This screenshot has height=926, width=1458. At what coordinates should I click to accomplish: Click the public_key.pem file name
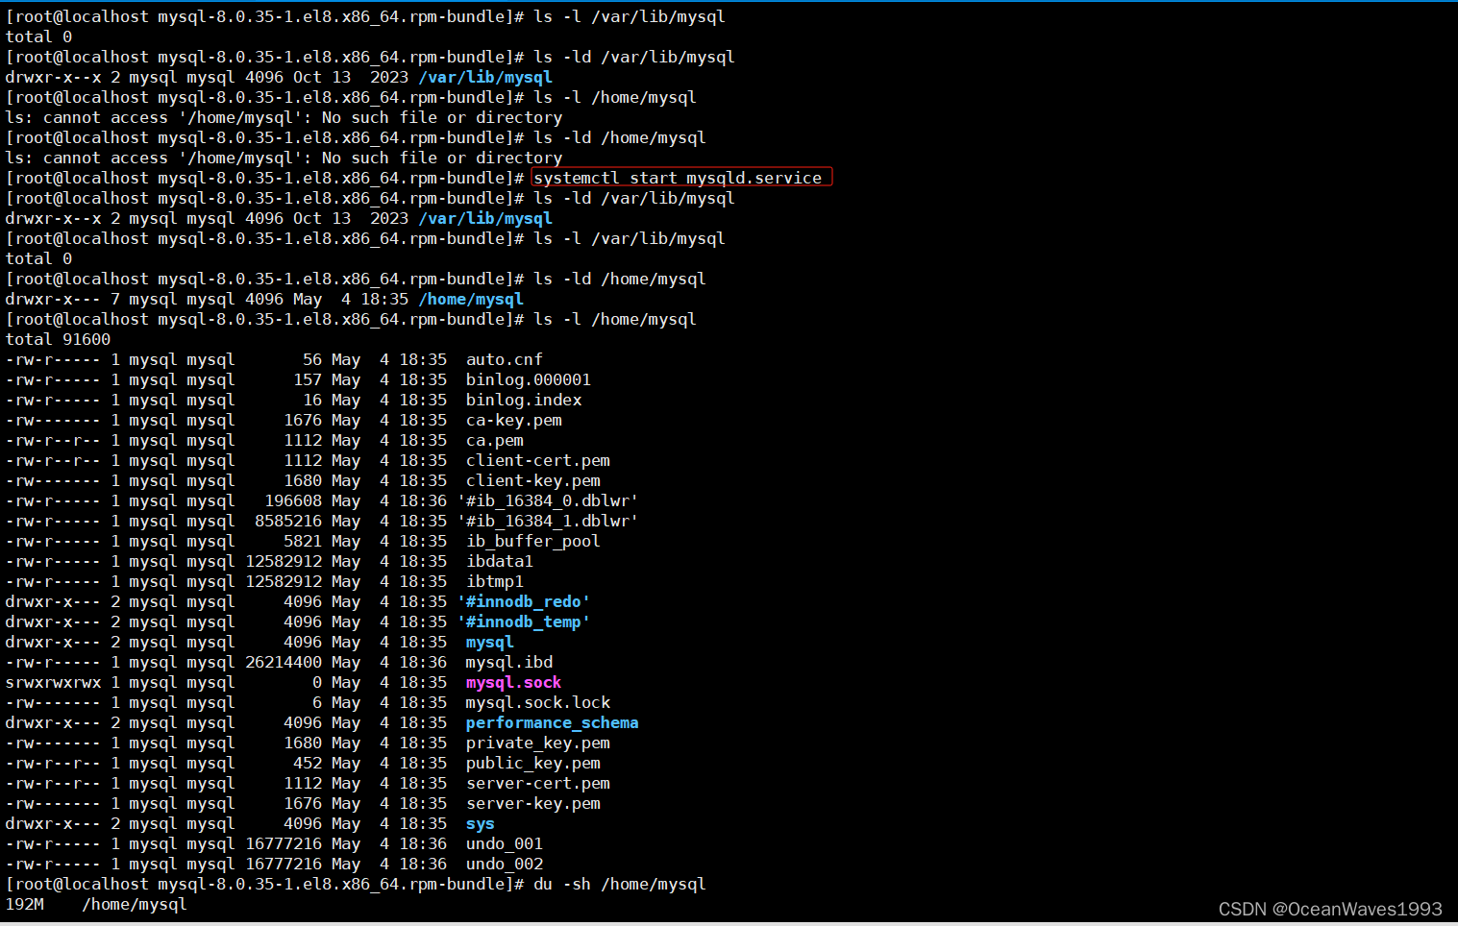pos(533,763)
